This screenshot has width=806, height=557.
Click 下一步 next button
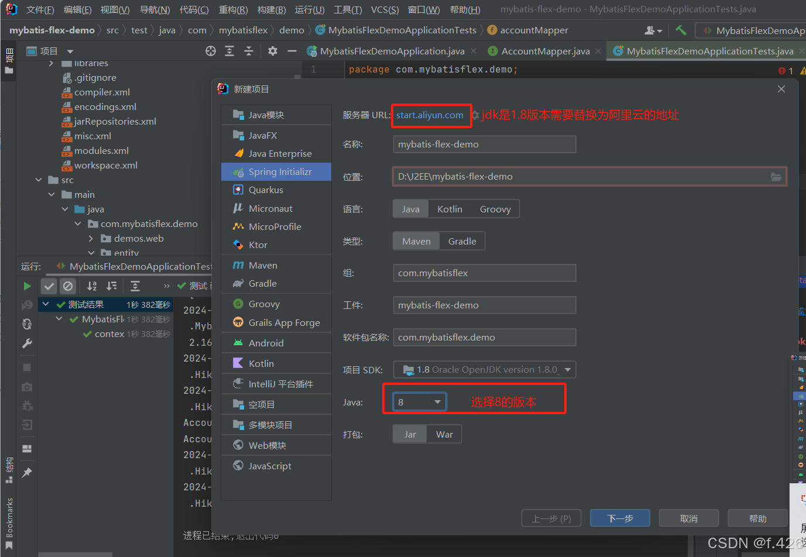[620, 518]
